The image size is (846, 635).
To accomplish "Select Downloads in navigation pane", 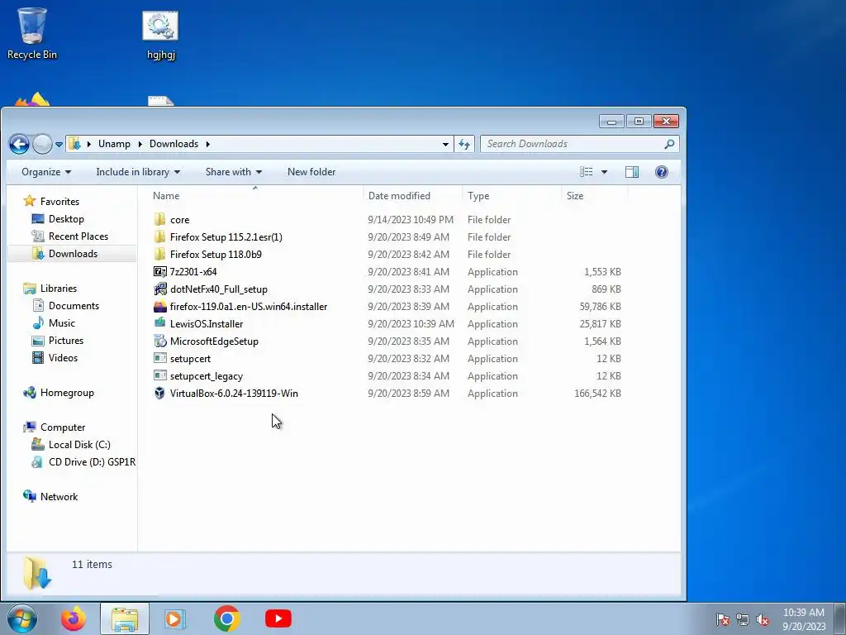I will [73, 254].
